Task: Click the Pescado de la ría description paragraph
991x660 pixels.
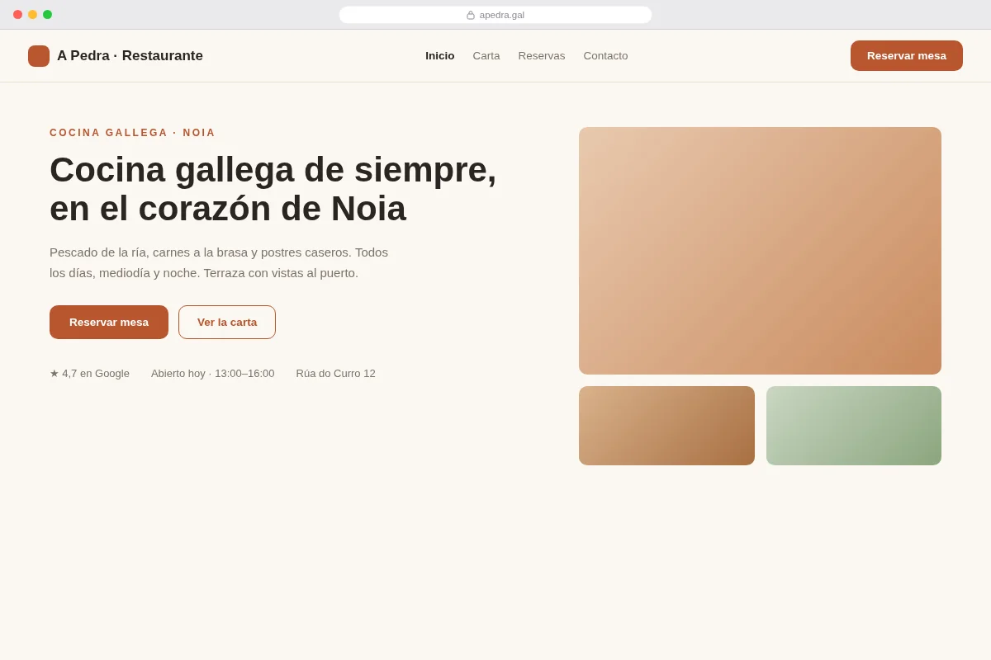Action: pyautogui.click(x=219, y=262)
